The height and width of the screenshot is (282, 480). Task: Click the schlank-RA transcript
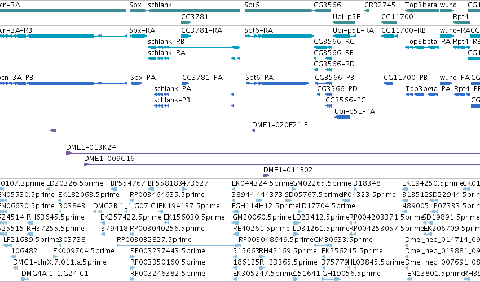pos(194,59)
